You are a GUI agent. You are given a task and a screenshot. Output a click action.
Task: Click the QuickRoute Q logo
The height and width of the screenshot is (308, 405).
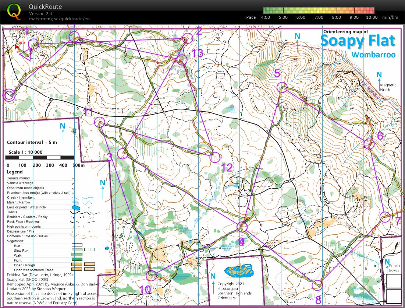coord(14,12)
